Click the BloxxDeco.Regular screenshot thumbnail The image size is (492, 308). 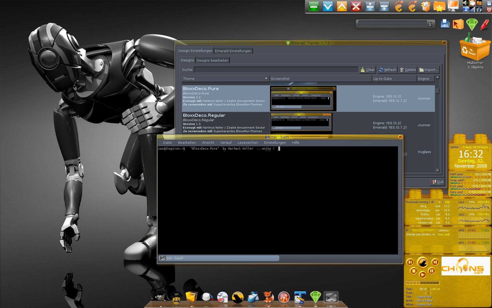[301, 123]
